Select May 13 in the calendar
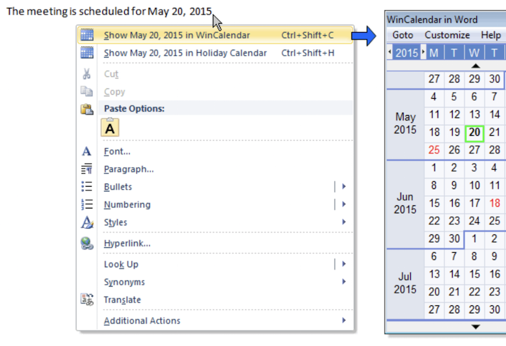The height and width of the screenshot is (346, 506). pos(474,115)
